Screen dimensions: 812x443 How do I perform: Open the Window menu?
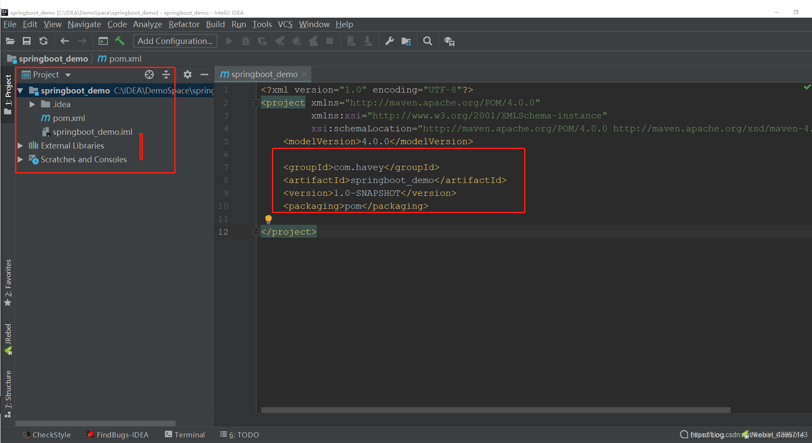(314, 24)
